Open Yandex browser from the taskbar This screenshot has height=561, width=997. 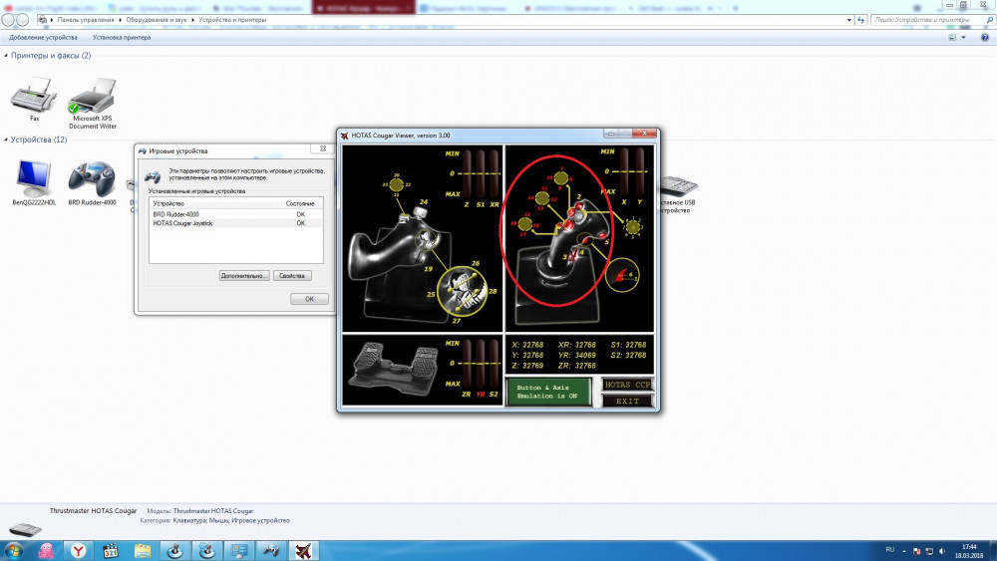coord(77,550)
